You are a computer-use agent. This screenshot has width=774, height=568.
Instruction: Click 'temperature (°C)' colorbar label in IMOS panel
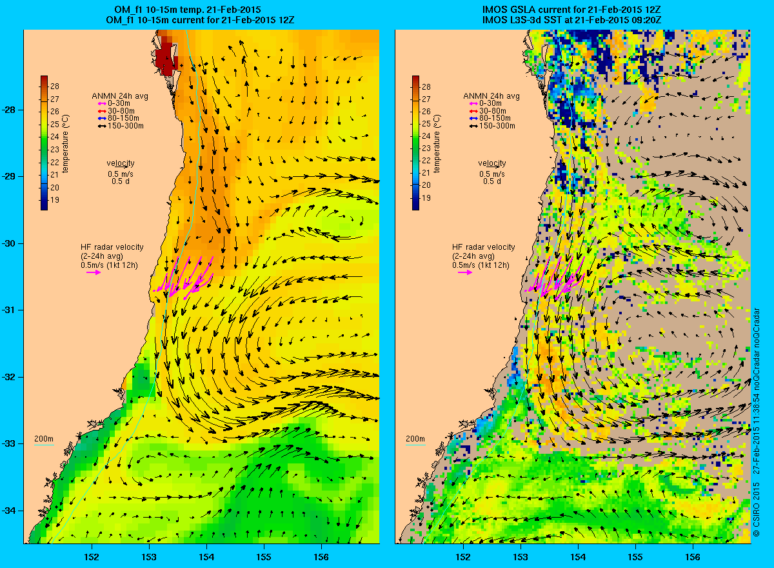438,143
